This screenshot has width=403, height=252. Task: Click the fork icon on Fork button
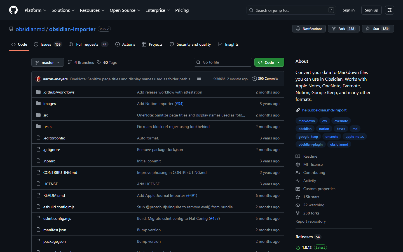(334, 29)
